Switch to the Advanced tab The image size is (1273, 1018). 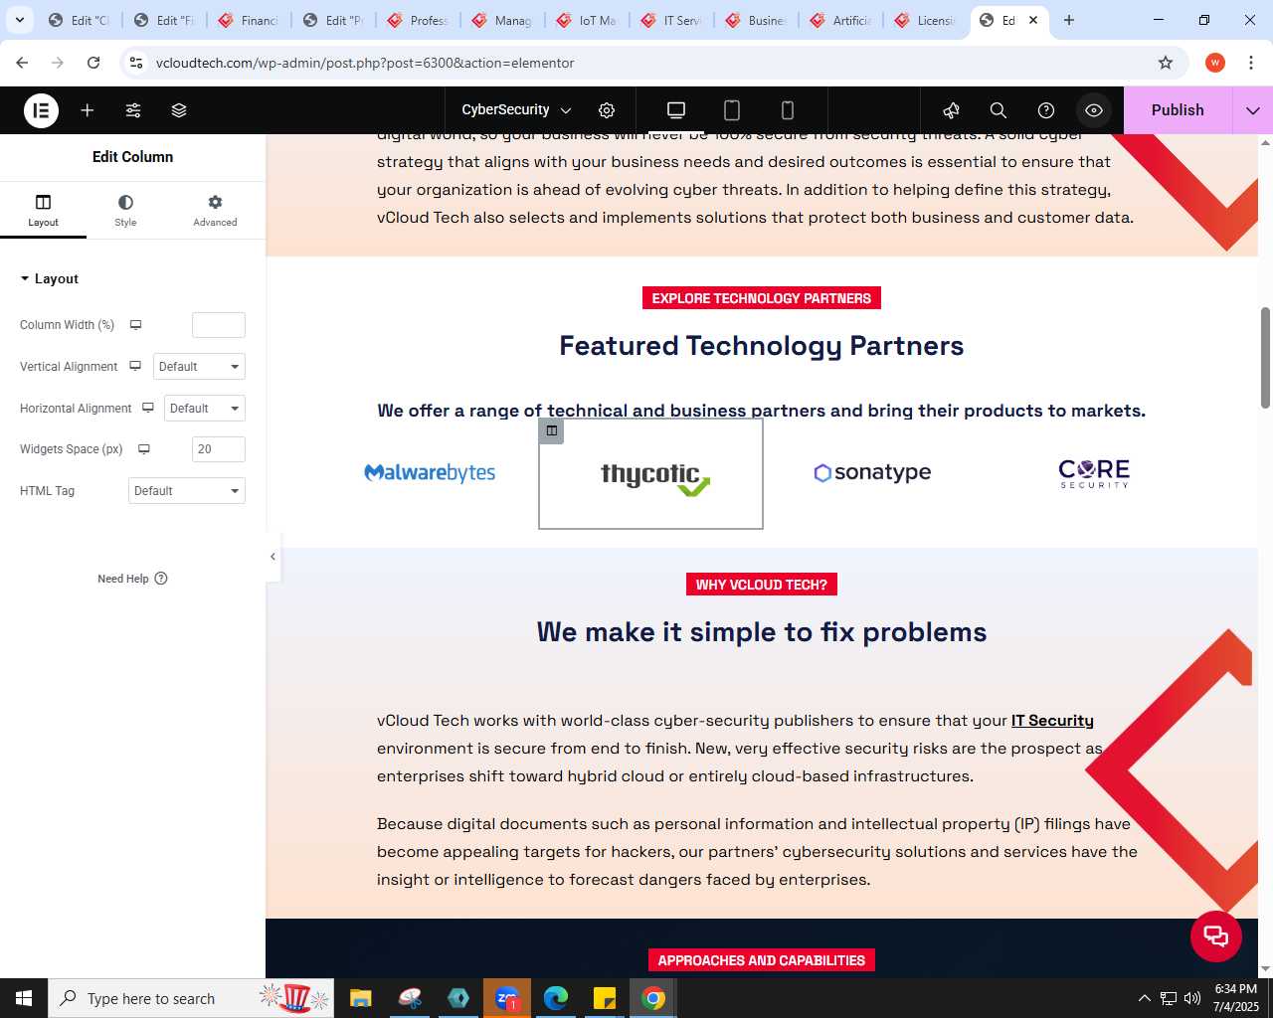pos(215,210)
